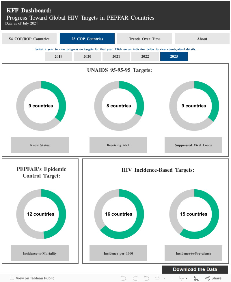Click the Download the Data button
The width and height of the screenshot is (231, 282).
click(x=195, y=270)
